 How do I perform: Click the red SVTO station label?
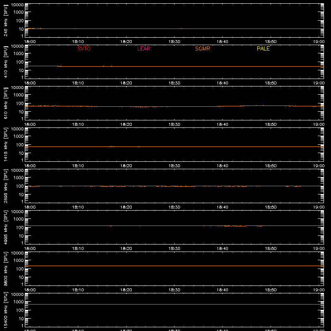84,48
